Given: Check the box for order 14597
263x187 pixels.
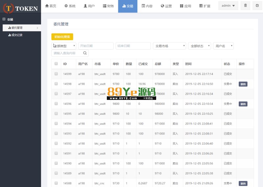Looking at the screenshot, I should (x=56, y=93).
